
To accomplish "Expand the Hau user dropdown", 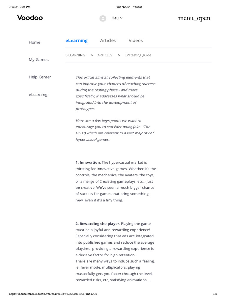I will [x=115, y=18].
